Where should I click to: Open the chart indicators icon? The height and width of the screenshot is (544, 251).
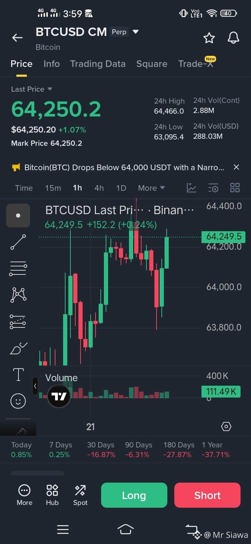pos(192,188)
